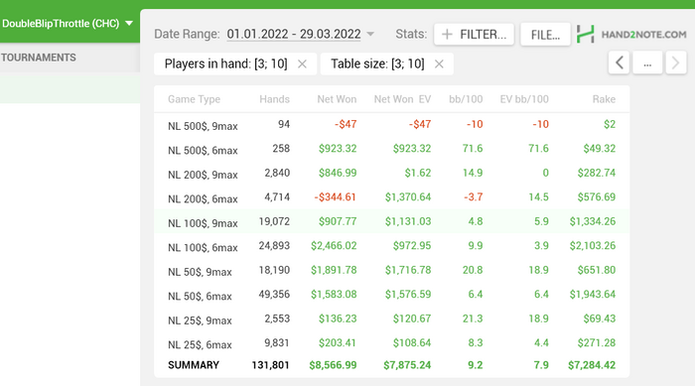This screenshot has height=386, width=695.
Task: Sort table by Hands column
Action: point(274,99)
